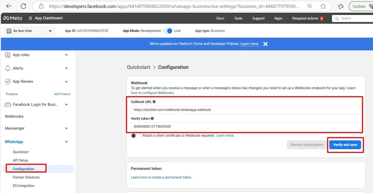View site info via lock icon
Screen dimensions: 373x193
click(x=41, y=6)
